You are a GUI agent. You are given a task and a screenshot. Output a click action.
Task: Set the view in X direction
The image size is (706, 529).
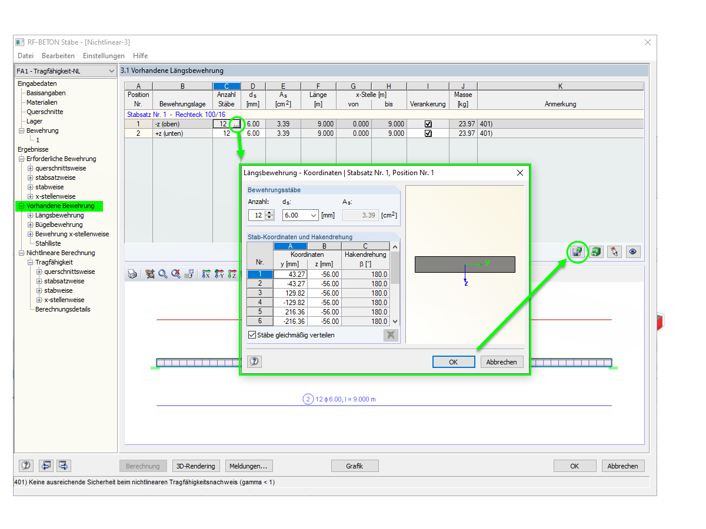coord(206,273)
